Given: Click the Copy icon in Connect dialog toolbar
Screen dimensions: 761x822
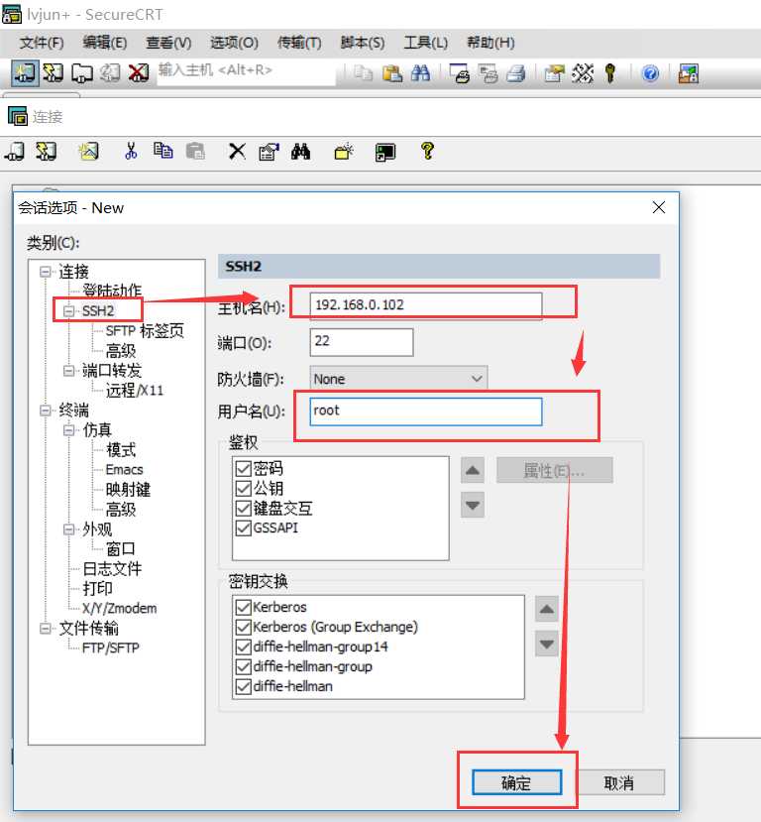Looking at the screenshot, I should point(163,152).
